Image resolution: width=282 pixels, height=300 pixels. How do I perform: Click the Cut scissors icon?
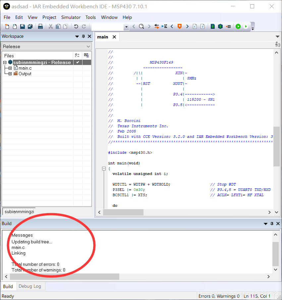coord(51,27)
